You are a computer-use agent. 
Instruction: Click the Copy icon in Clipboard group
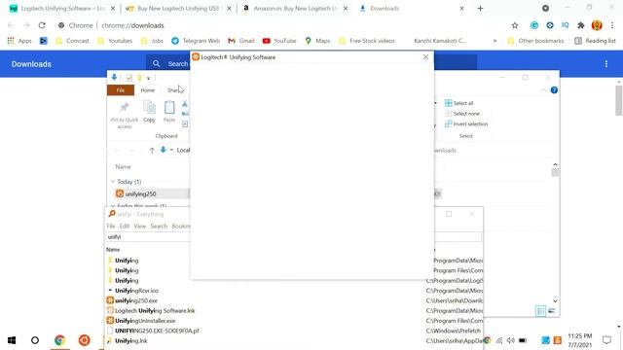(149, 107)
